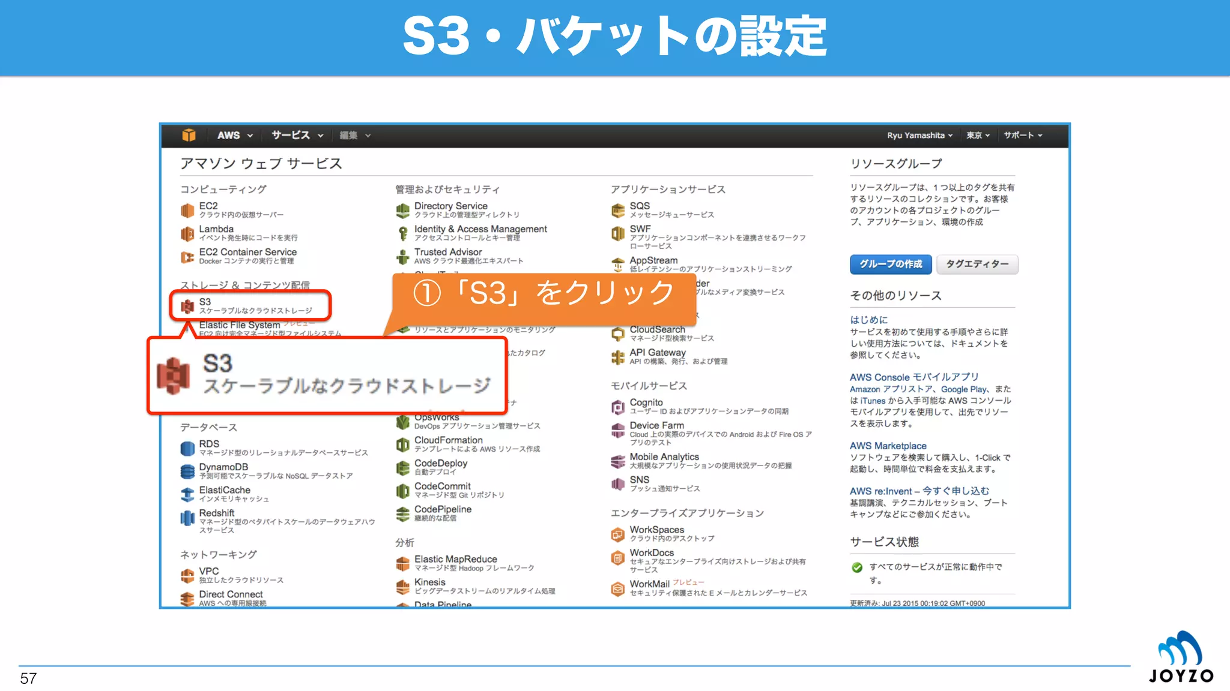Click the Directory Service icon
The image size is (1230, 691).
click(402, 211)
